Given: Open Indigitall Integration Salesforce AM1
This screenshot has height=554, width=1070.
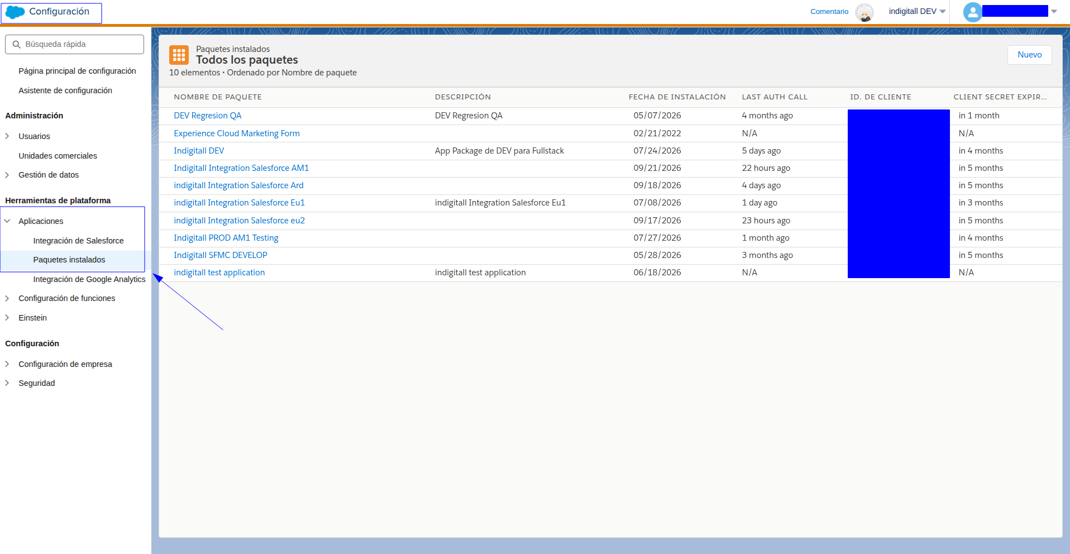Looking at the screenshot, I should coord(241,168).
